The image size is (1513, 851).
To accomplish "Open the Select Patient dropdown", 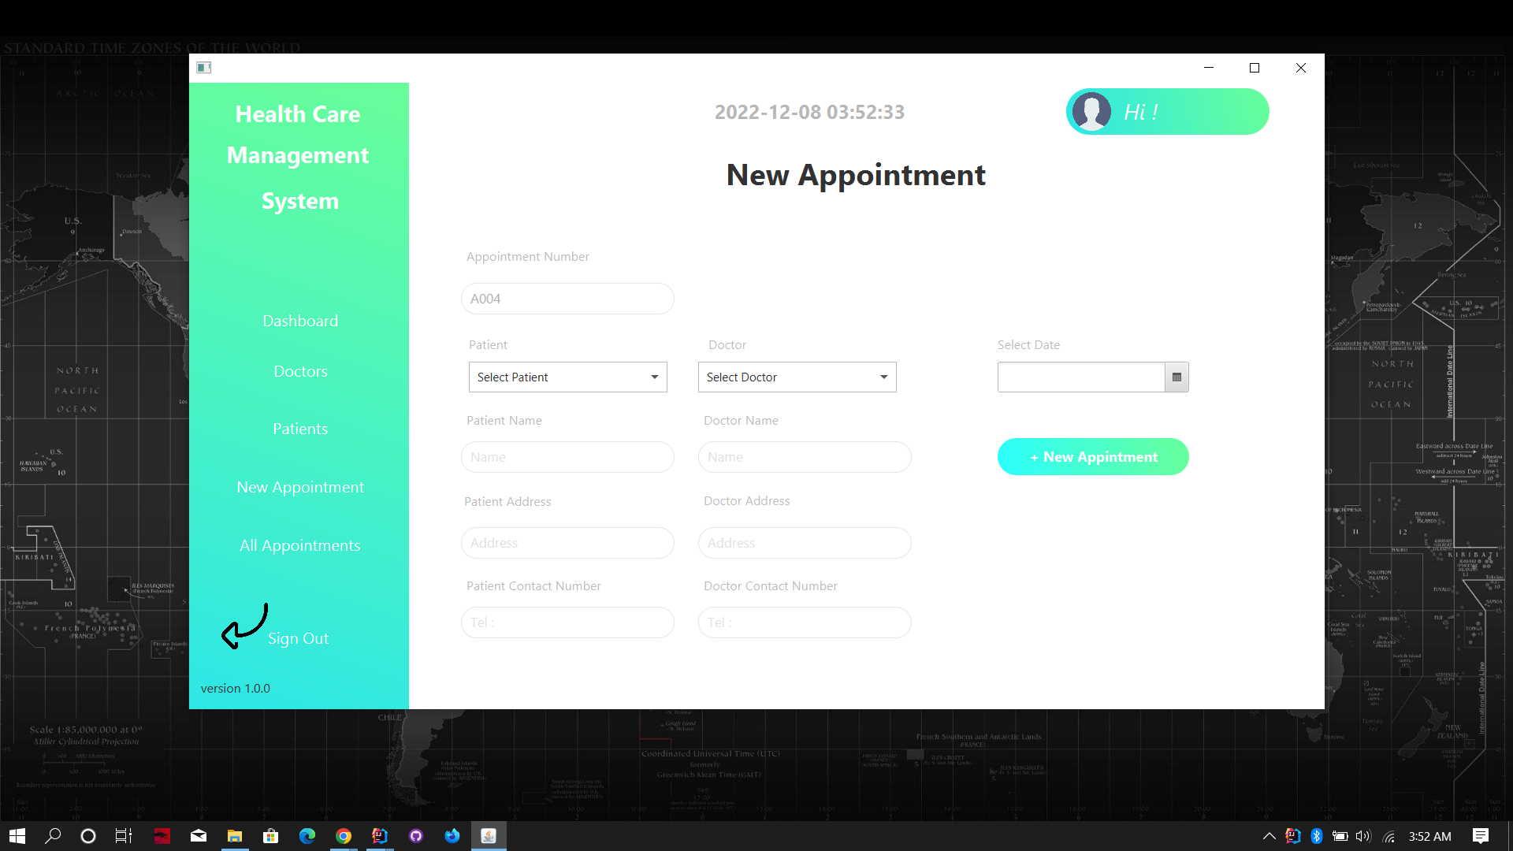I will pos(567,377).
